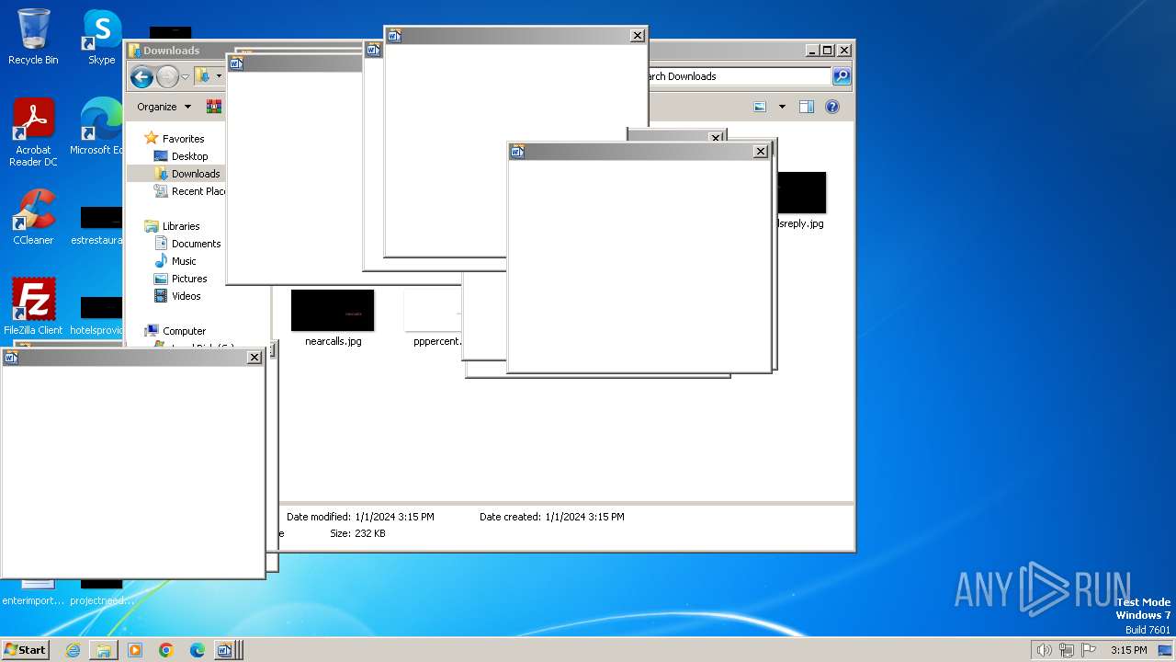1176x662 pixels.
Task: Go back in the Downloads Explorer window
Action: (141, 77)
